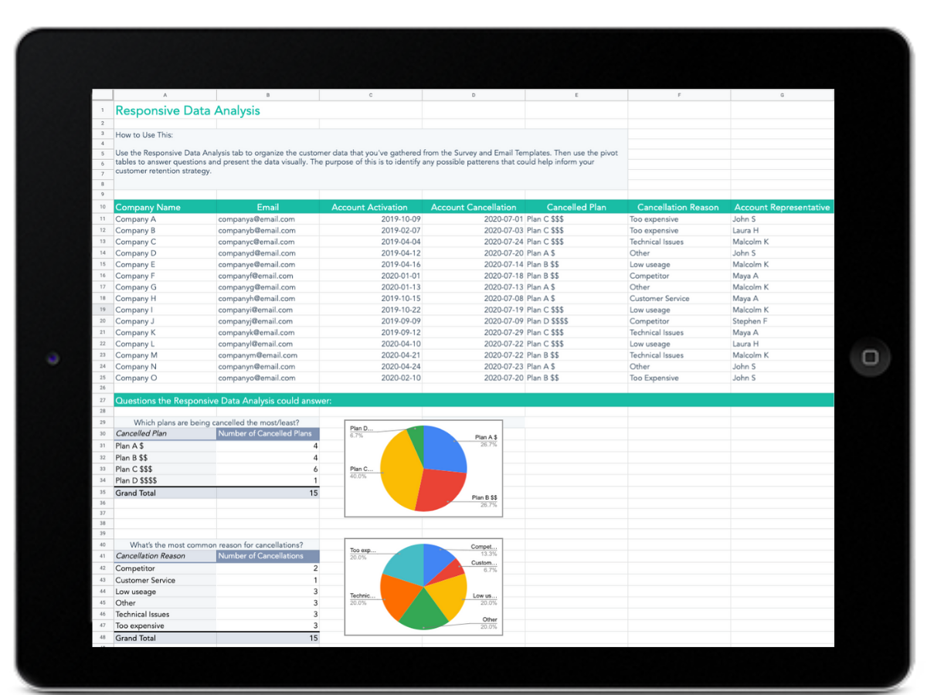Open the companya@email.com cell

click(x=256, y=219)
